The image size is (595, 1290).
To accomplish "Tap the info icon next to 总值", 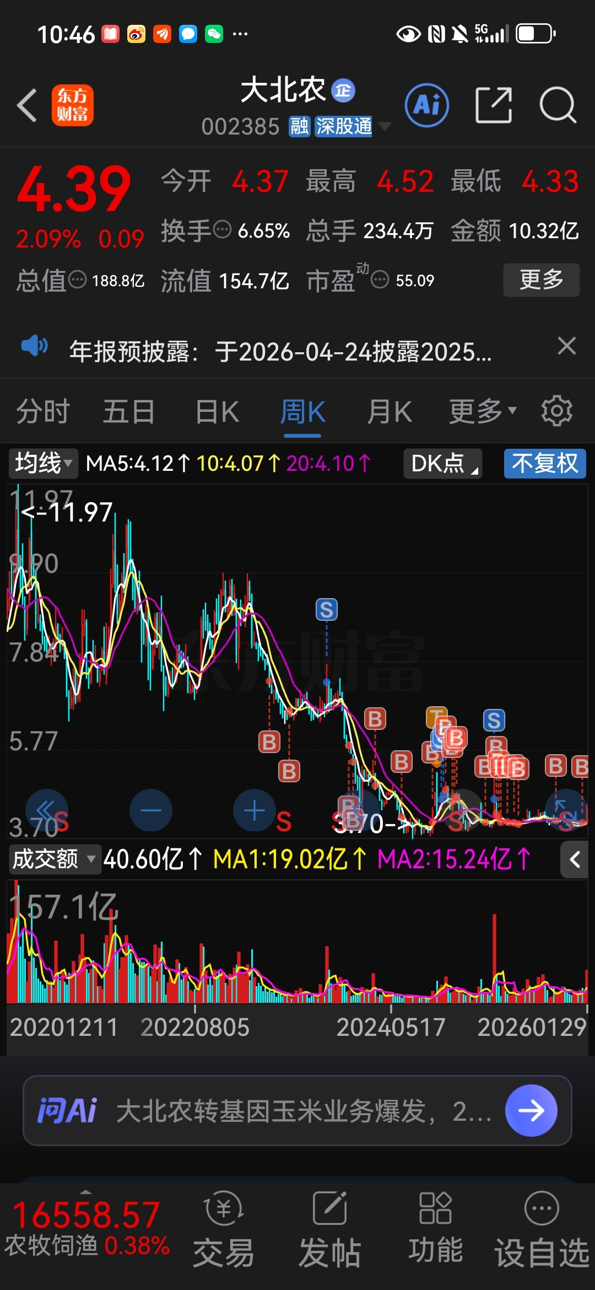I will 77,279.
